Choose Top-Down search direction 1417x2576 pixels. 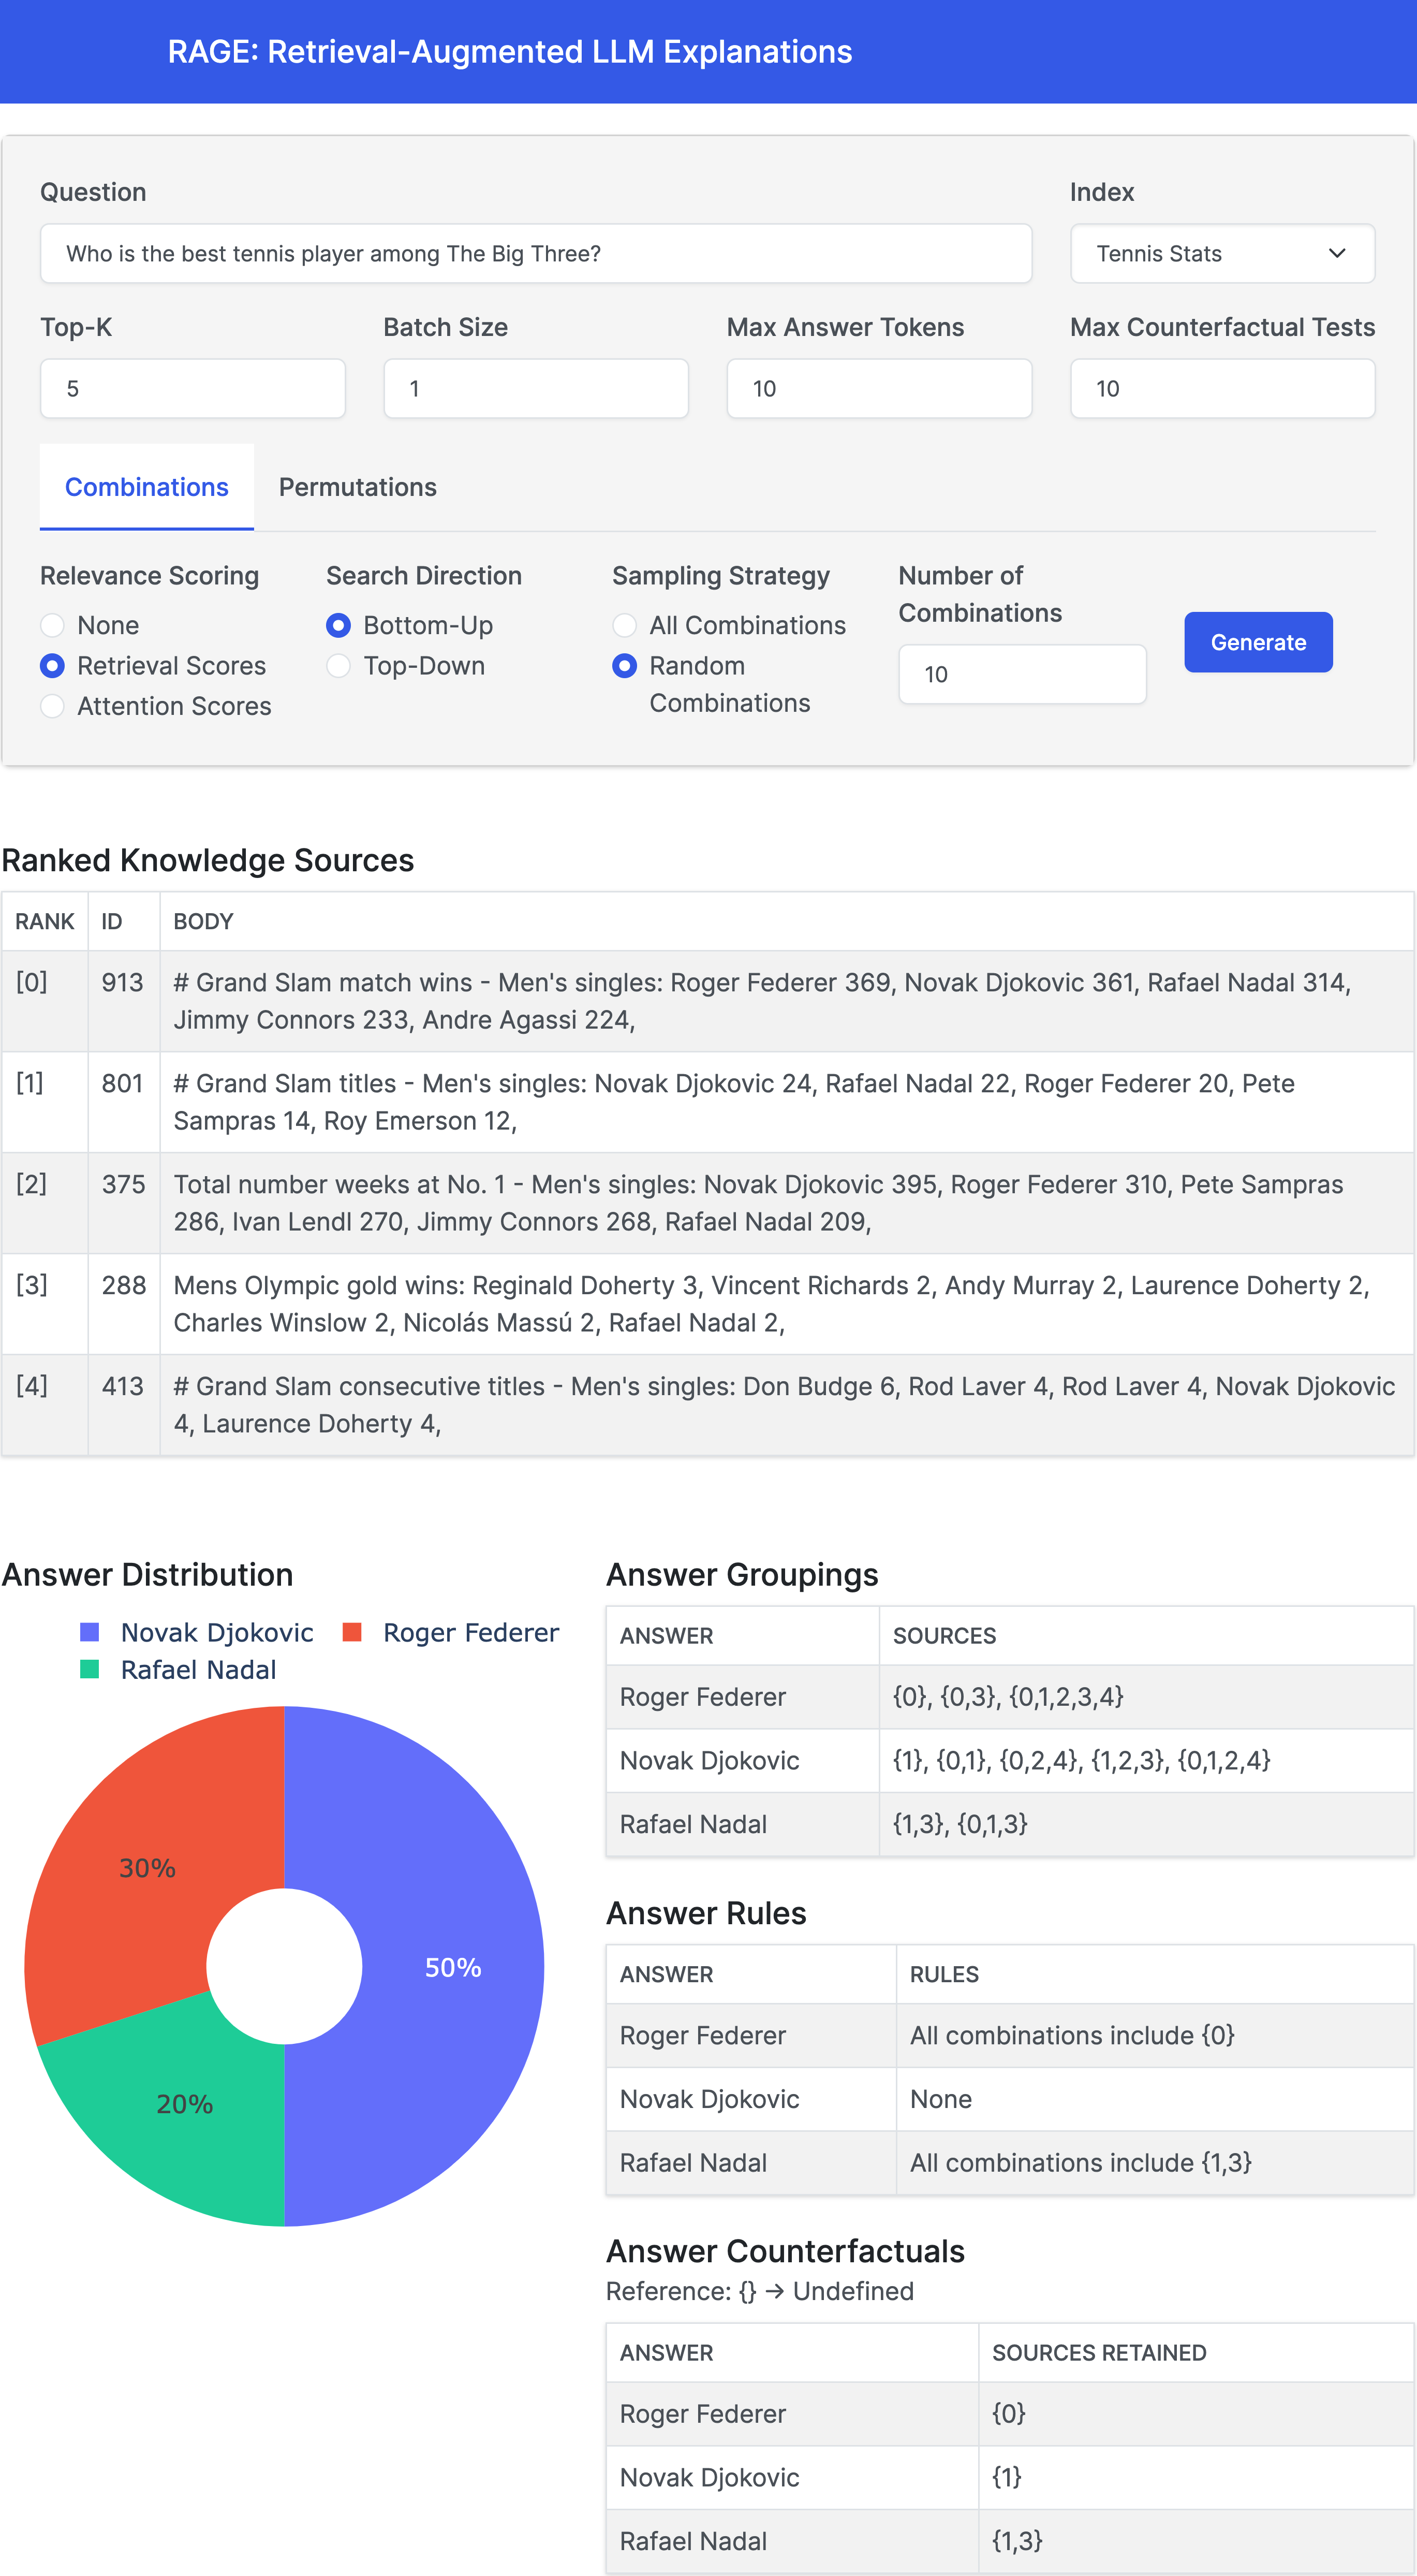339,666
